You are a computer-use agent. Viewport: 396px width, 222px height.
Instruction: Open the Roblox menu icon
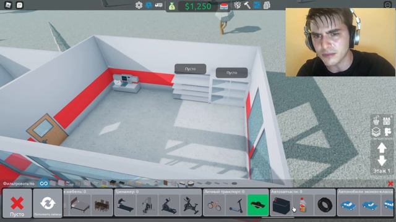(x=8, y=5)
